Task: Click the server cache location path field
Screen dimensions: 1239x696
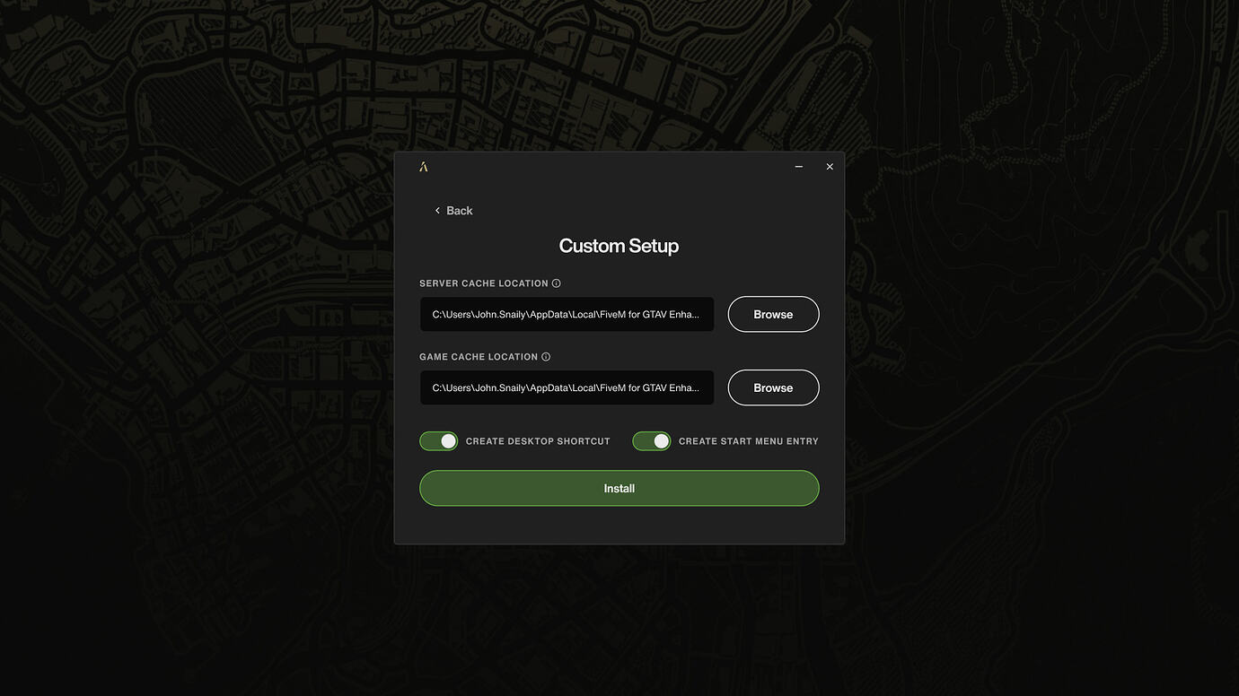Action: [567, 314]
